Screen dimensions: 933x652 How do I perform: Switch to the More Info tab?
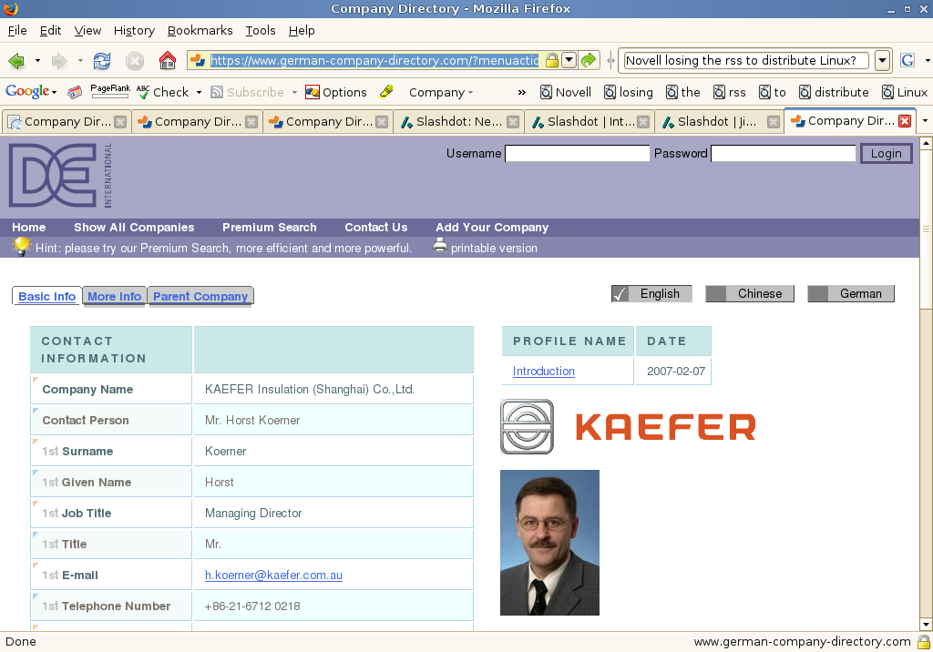coord(115,296)
